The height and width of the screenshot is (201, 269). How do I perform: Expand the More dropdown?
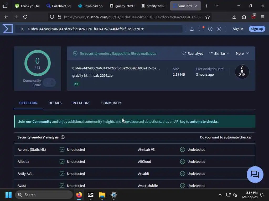(x=242, y=53)
